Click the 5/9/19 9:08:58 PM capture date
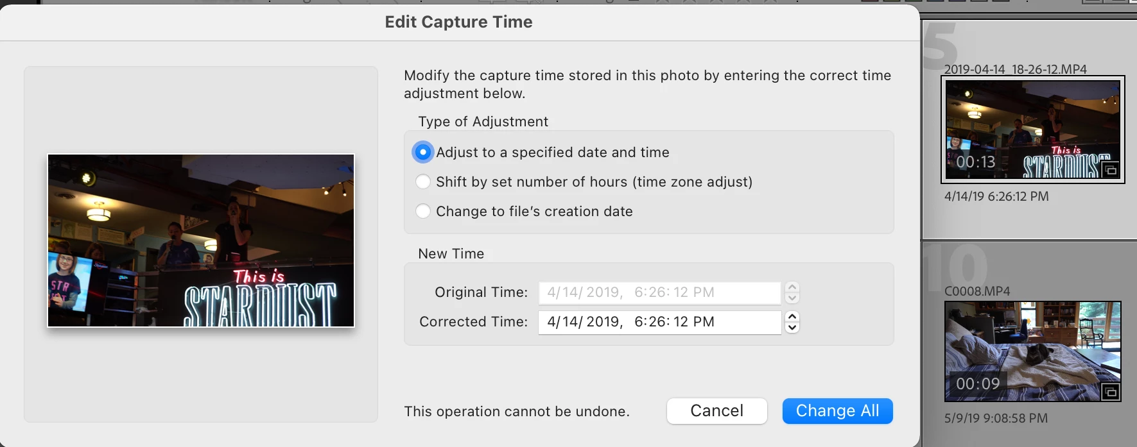This screenshot has width=1137, height=447. 996,418
